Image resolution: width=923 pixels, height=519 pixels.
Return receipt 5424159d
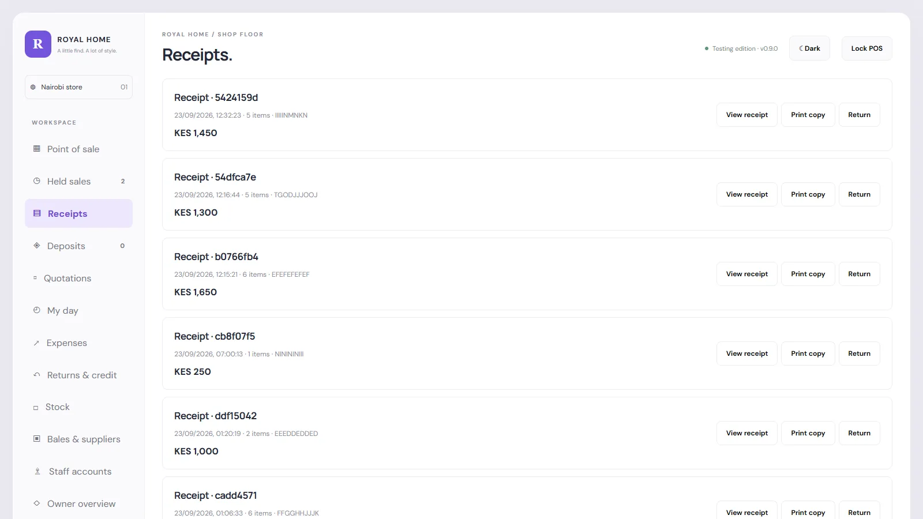click(x=860, y=115)
